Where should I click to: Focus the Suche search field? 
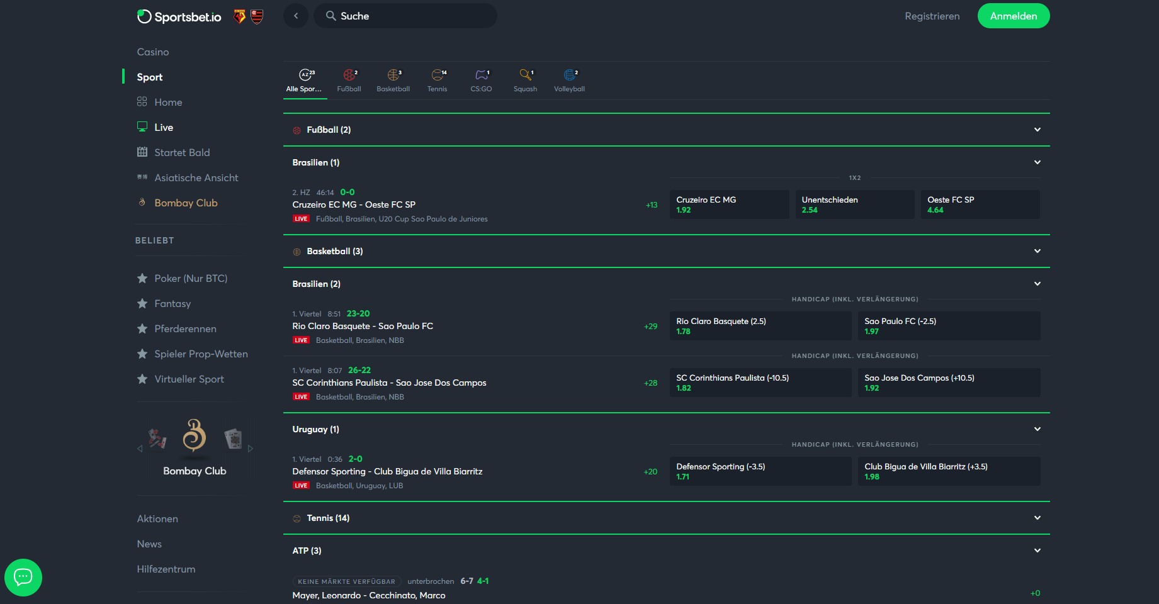point(405,16)
